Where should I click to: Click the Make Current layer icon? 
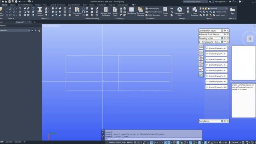click(x=220, y=12)
